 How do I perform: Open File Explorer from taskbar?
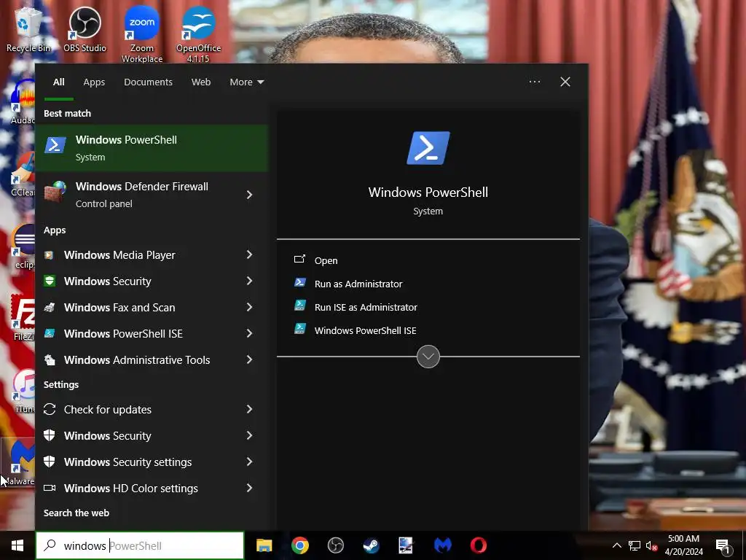[264, 545]
